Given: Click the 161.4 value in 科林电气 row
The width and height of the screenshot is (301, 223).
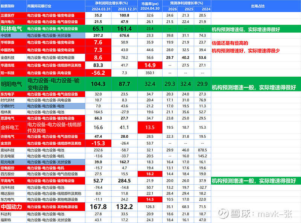Looking at the screenshot, I should [x=125, y=29].
